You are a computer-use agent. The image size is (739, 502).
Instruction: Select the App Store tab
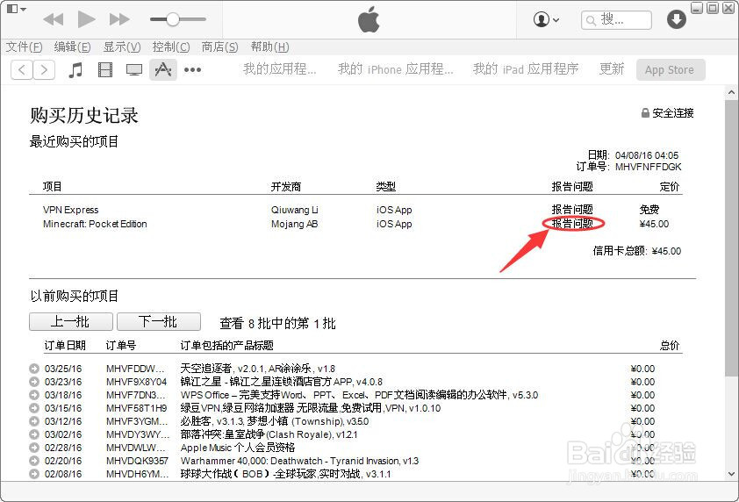point(671,69)
